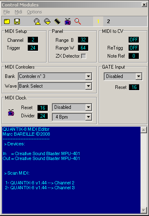Close the Control Modules window

[x=144, y=5]
